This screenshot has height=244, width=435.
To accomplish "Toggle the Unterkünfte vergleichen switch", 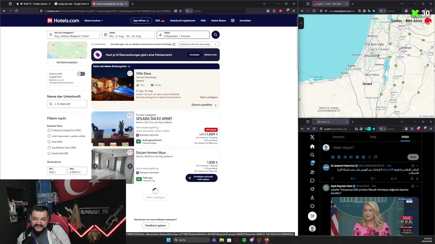I will click(81, 74).
